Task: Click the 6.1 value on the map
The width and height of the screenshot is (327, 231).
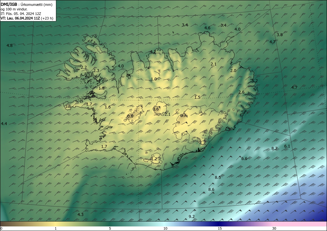Action: (x=287, y=146)
